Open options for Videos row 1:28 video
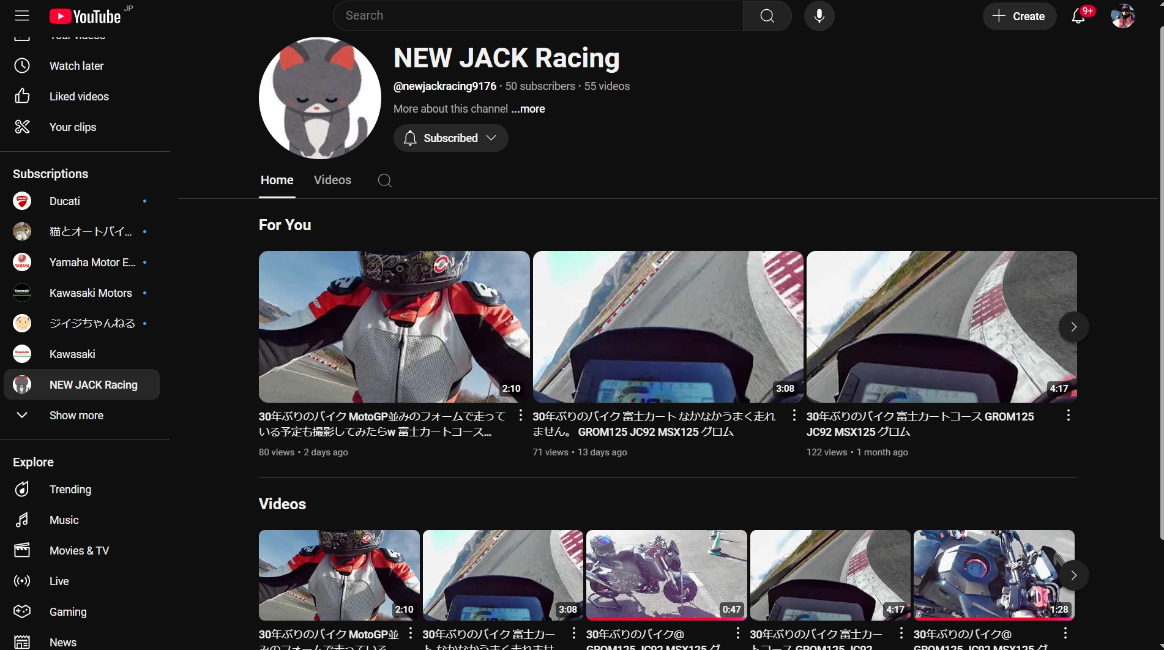This screenshot has height=650, width=1164. 1065,633
